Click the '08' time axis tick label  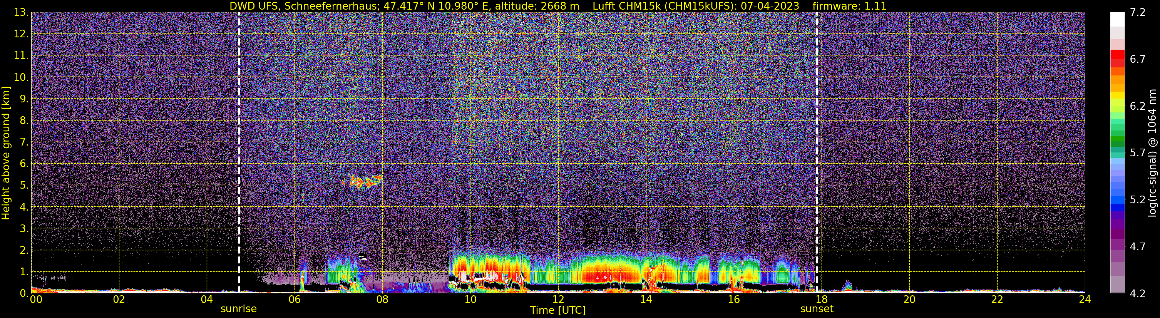point(382,300)
